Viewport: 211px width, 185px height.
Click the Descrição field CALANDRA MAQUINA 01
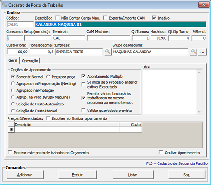(x=121, y=24)
